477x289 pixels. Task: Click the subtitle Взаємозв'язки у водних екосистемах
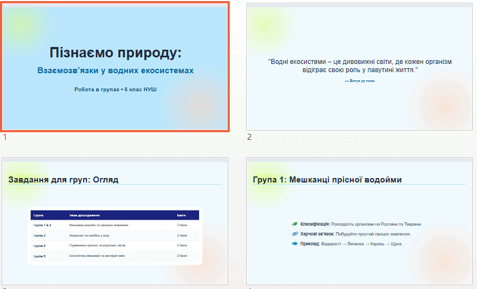tap(115, 70)
